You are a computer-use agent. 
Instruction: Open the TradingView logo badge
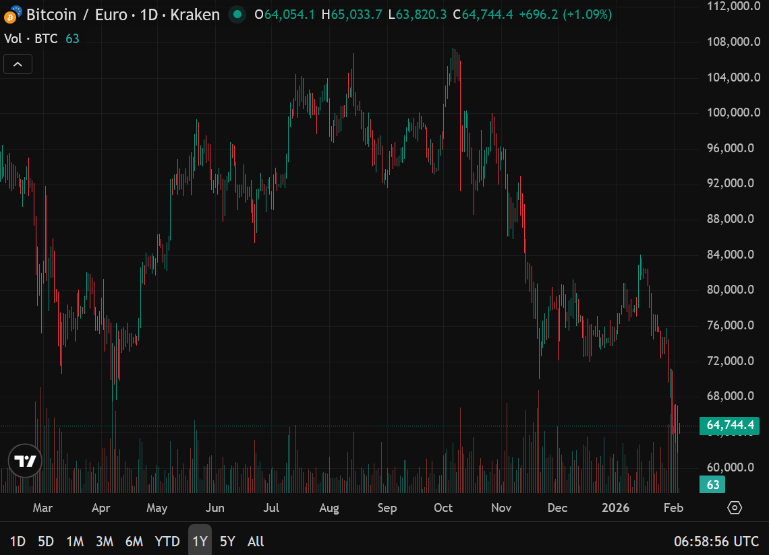pyautogui.click(x=25, y=461)
